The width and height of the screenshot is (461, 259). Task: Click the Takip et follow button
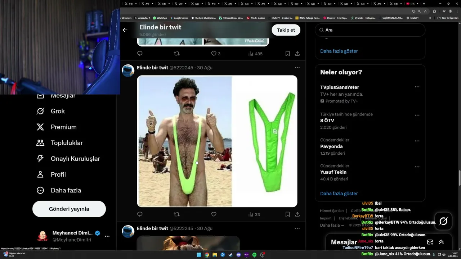[x=286, y=30]
